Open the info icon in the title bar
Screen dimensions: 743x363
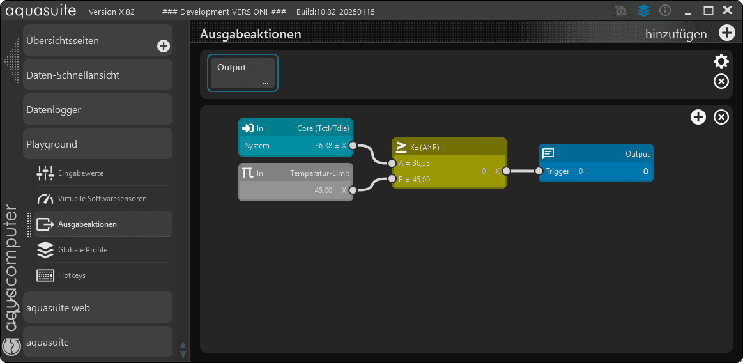(x=666, y=10)
